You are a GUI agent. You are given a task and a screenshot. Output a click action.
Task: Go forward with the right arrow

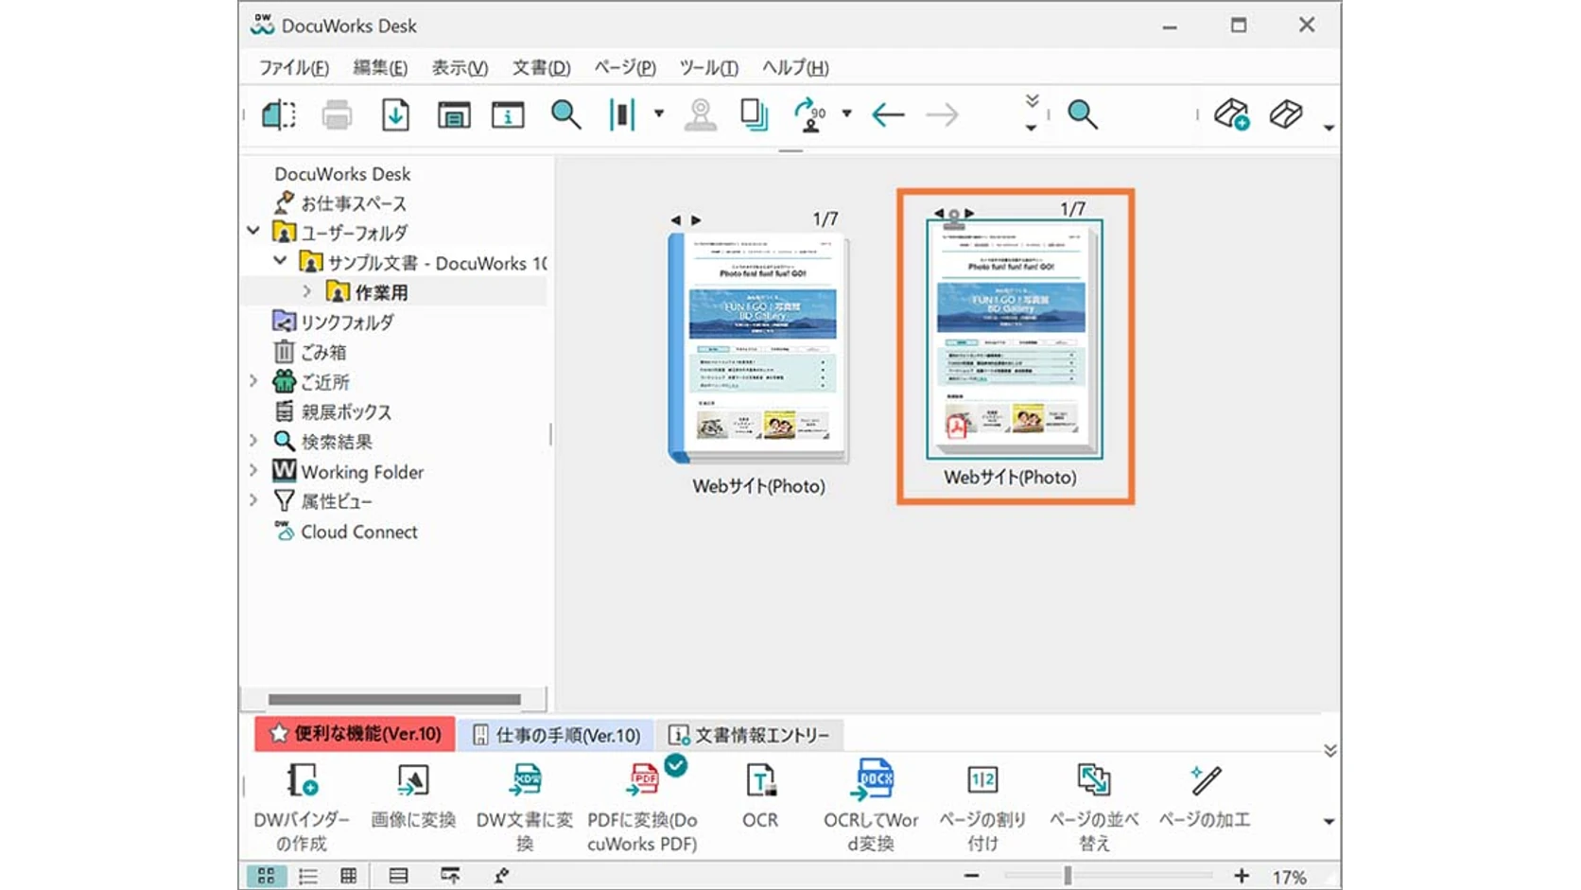942,114
